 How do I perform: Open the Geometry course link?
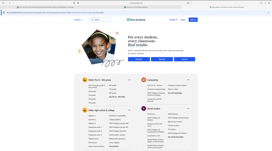pos(92,120)
